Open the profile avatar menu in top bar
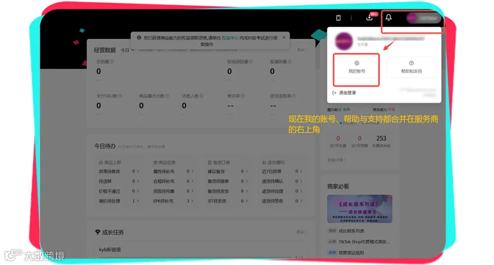This screenshot has height=265, width=494. coord(423,18)
